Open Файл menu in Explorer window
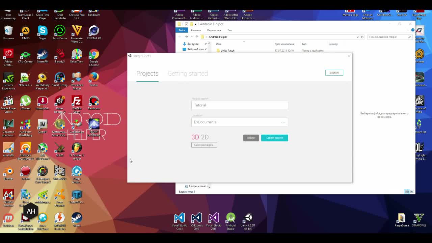The width and height of the screenshot is (432, 243). point(182,30)
